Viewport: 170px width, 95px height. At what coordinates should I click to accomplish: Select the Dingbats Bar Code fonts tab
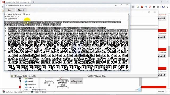[16, 2]
